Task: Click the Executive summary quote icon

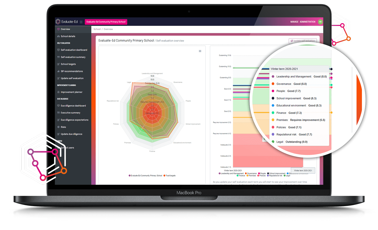Action: tap(58, 113)
